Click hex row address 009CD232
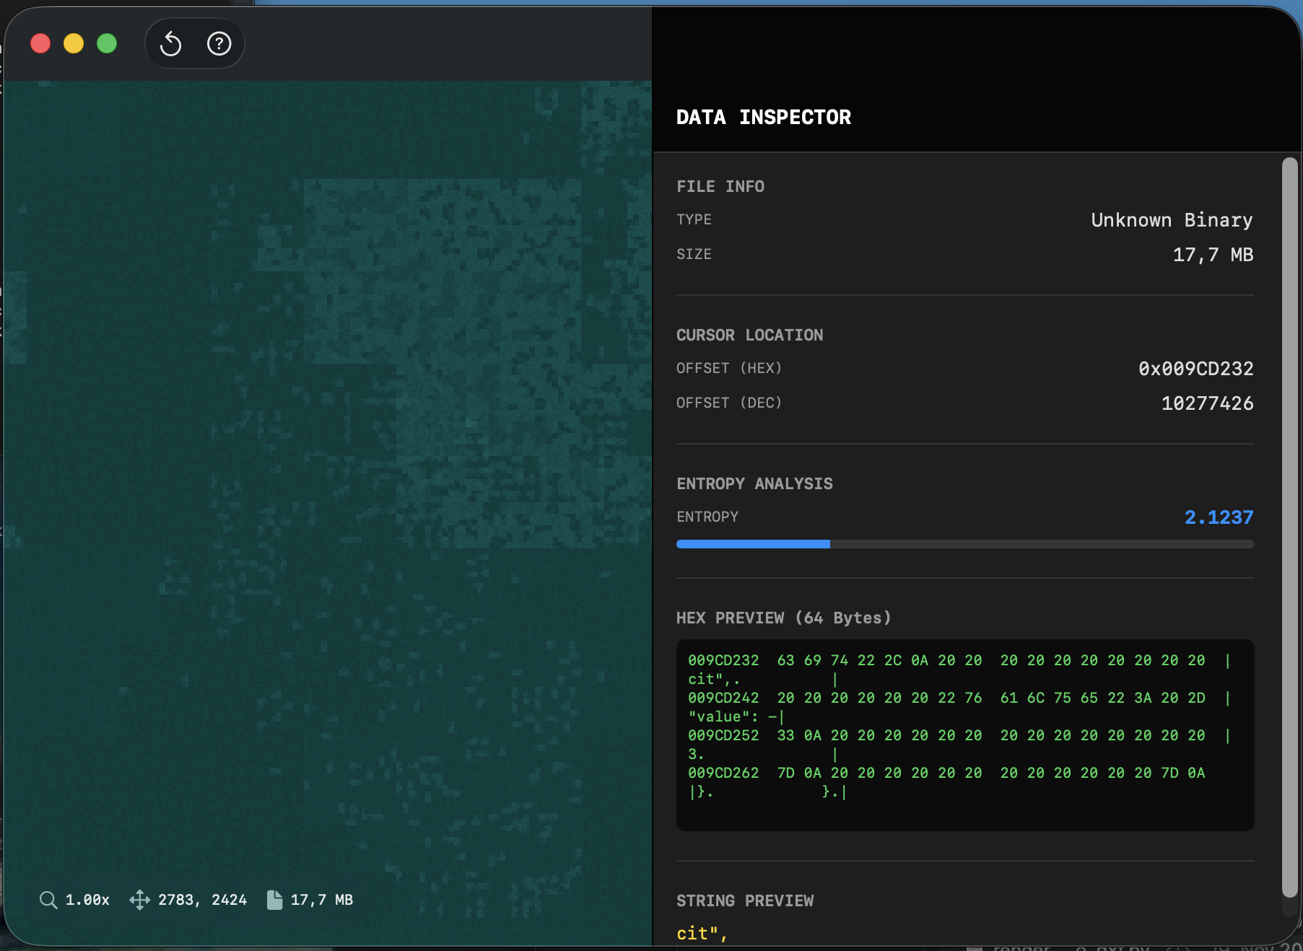 point(723,660)
